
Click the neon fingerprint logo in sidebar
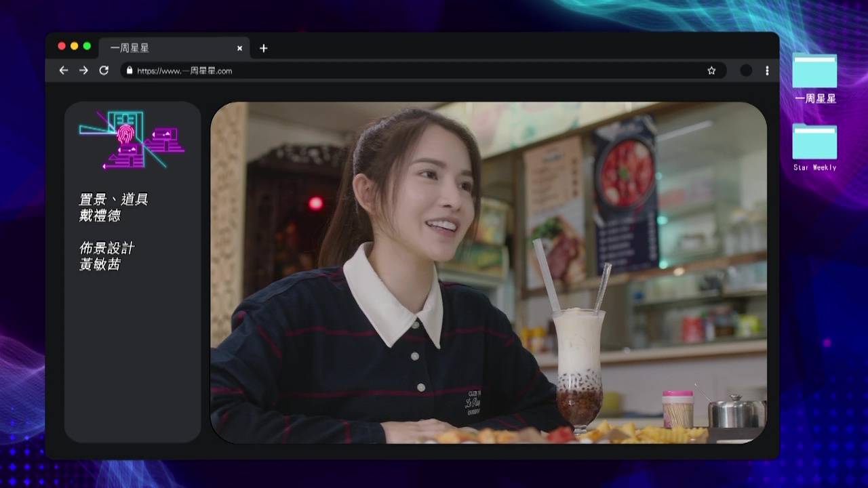pyautogui.click(x=132, y=140)
